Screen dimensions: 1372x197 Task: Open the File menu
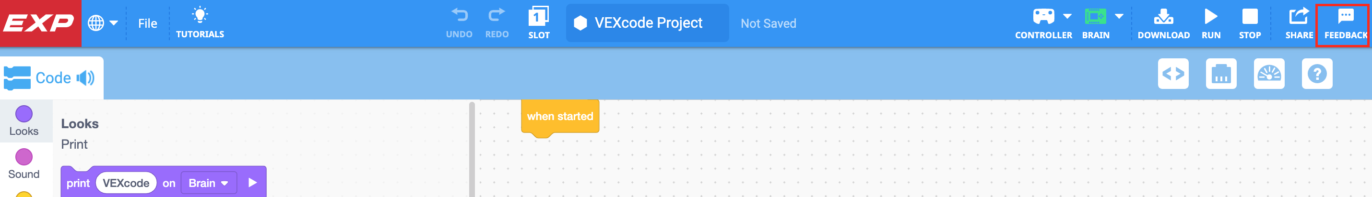click(148, 23)
